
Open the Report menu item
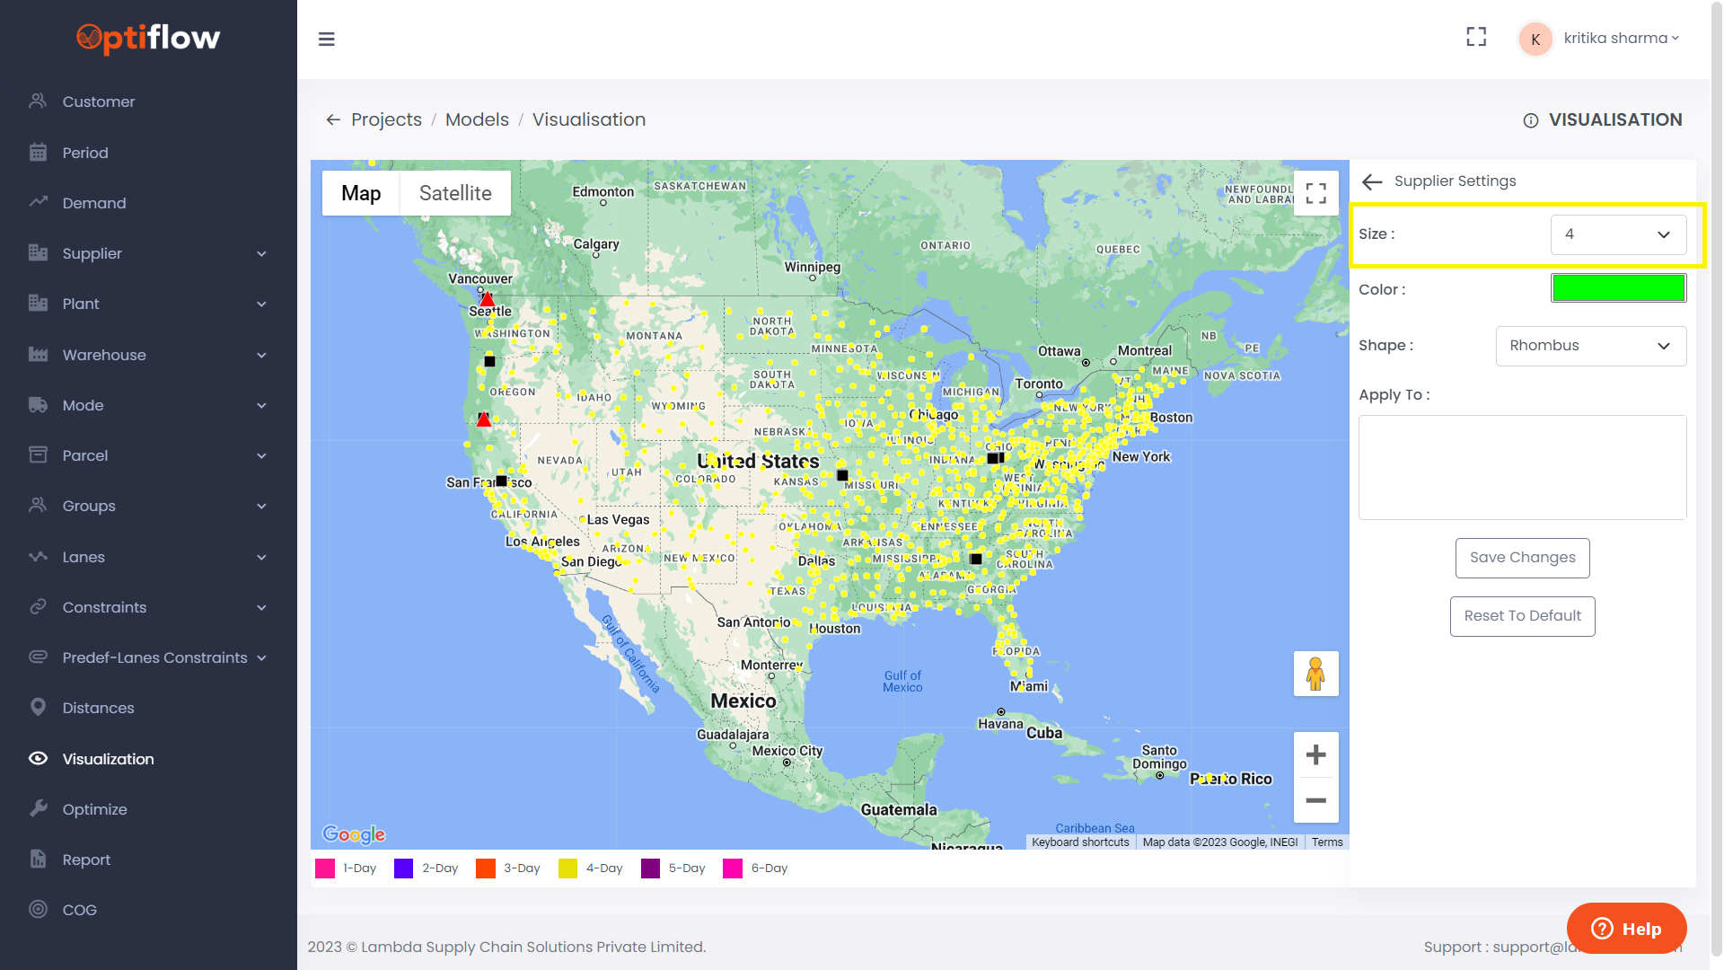(86, 860)
